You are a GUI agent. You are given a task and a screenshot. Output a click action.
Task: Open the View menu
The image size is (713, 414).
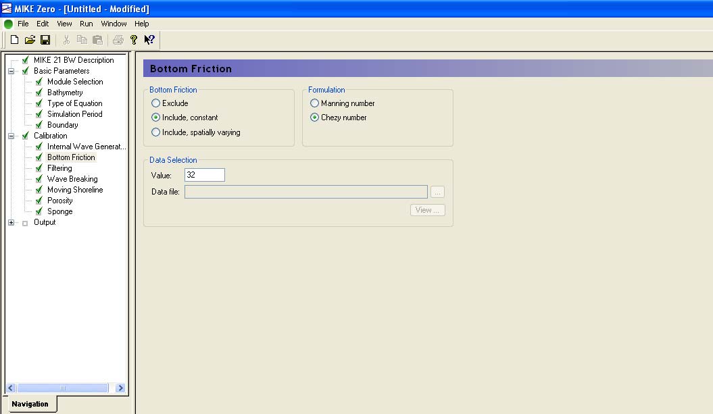[x=64, y=24]
